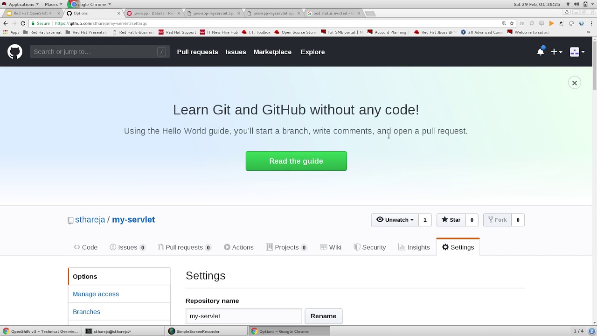
Task: Click the volume icon in system tray
Action: (x=576, y=4)
